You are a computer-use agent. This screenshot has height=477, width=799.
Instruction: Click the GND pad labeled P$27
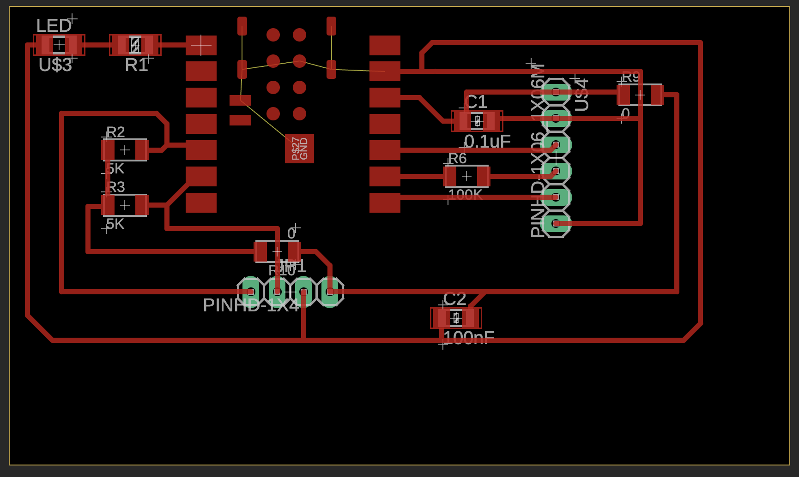(299, 149)
